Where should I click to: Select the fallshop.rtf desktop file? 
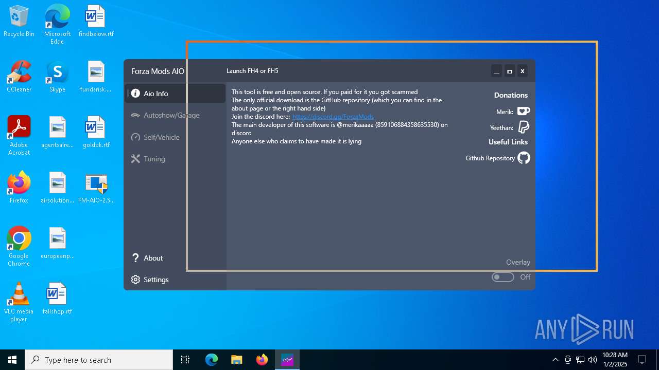[57, 299]
